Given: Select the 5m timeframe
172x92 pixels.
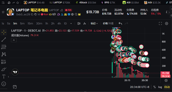Looking at the screenshot, I should click(x=22, y=24).
